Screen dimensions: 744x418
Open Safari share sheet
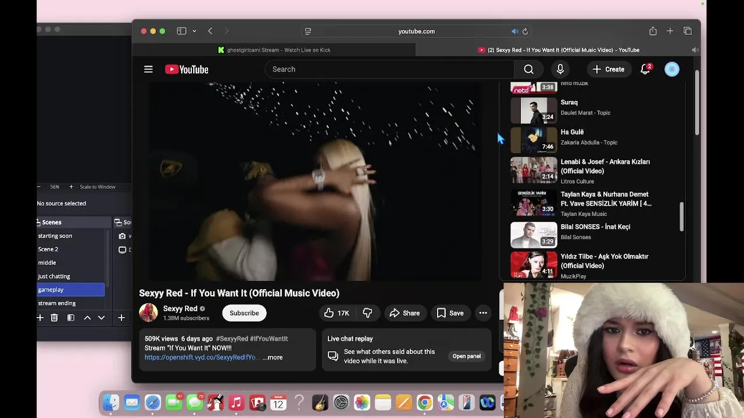653,31
